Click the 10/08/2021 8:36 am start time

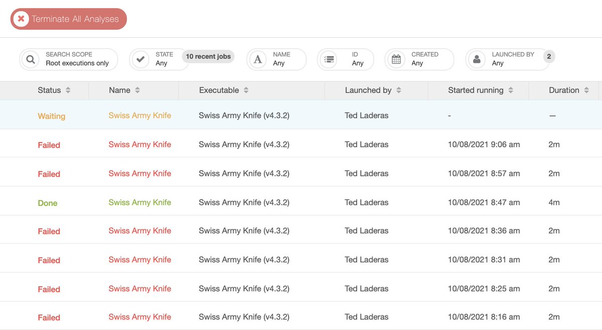pyautogui.click(x=484, y=231)
